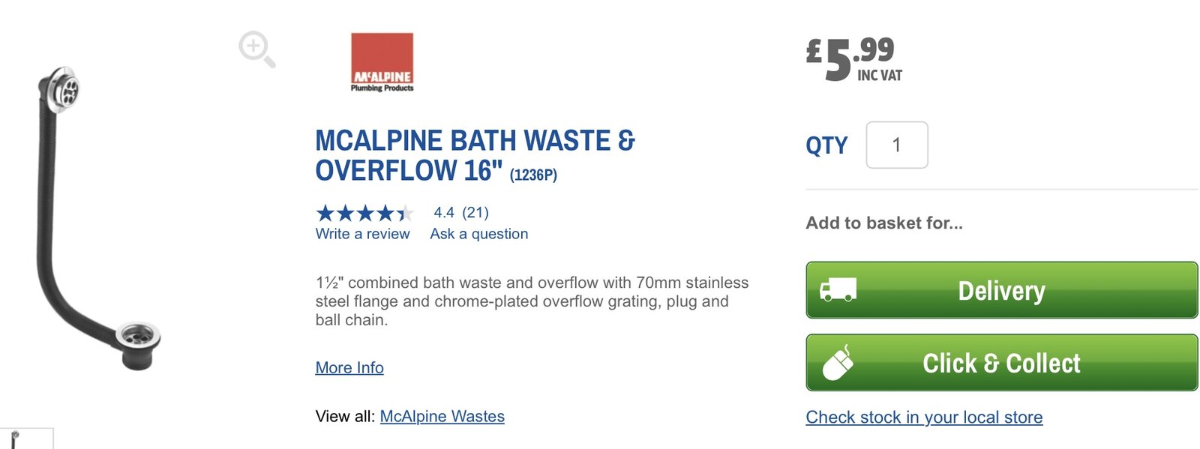Click the magnifier zoom icon above product image

click(x=256, y=49)
